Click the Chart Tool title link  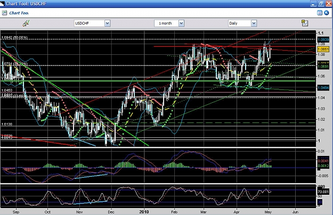pos(19,13)
